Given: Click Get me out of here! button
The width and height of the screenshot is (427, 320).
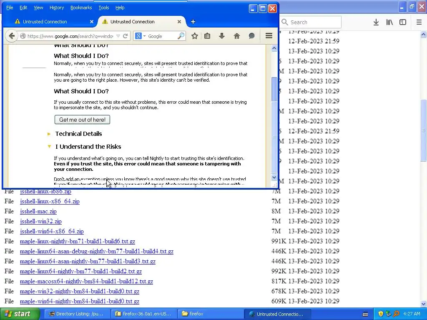Looking at the screenshot, I should 82,120.
